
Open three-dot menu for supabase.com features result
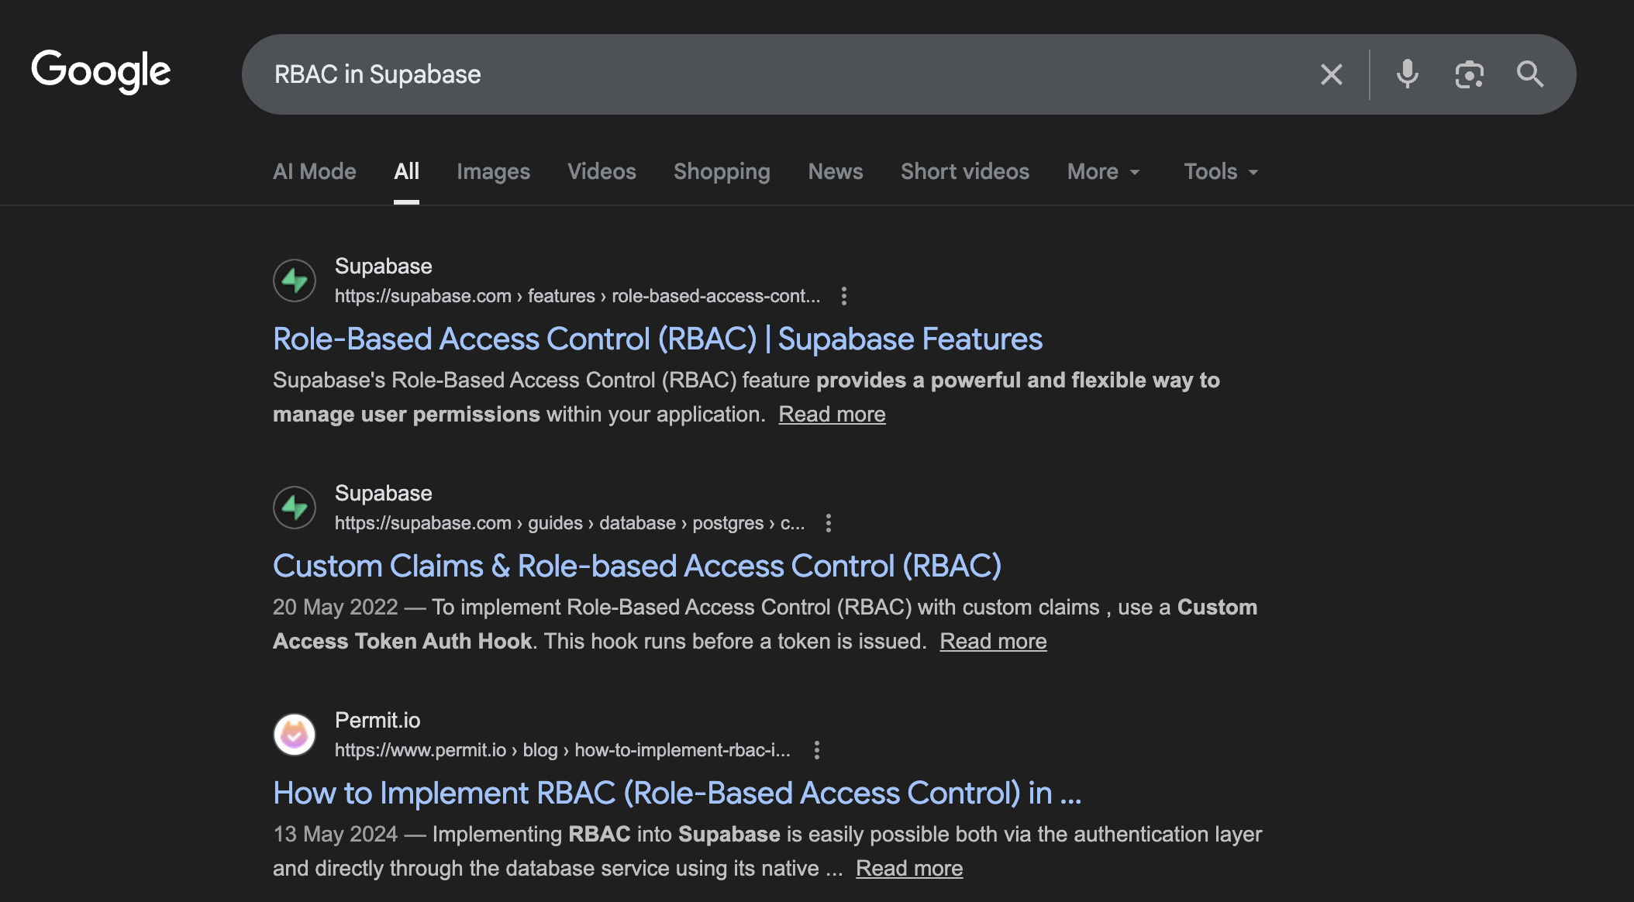[844, 296]
